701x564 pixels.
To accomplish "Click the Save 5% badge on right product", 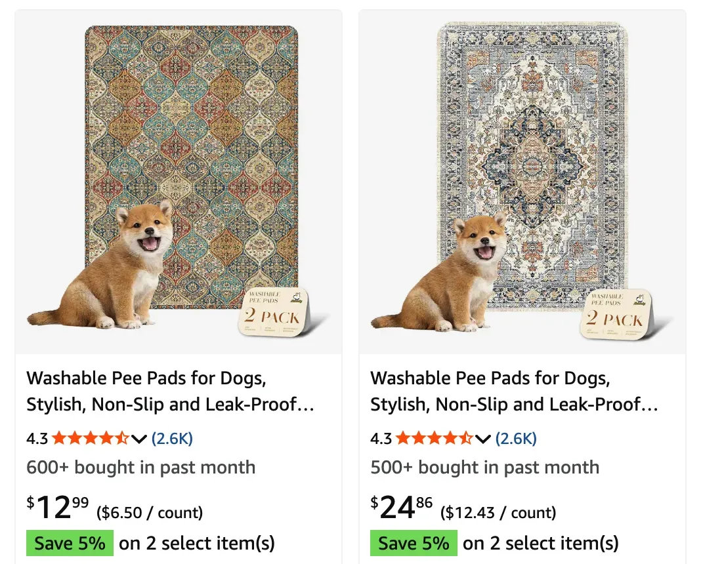I will click(x=414, y=543).
